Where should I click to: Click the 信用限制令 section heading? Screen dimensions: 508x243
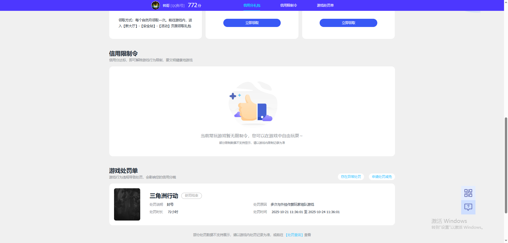point(123,54)
